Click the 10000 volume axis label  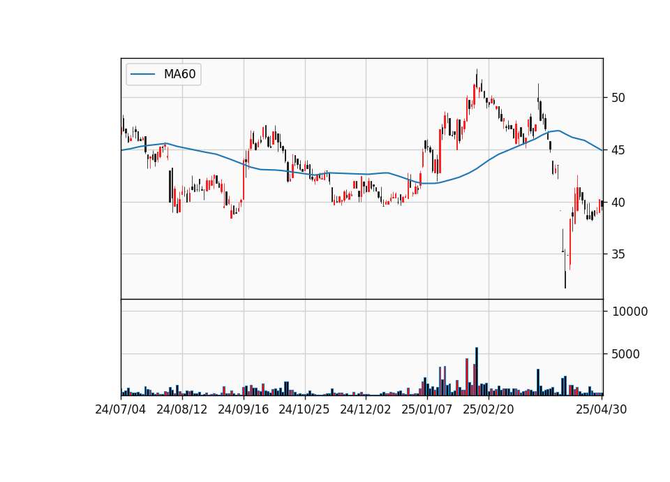630,312
